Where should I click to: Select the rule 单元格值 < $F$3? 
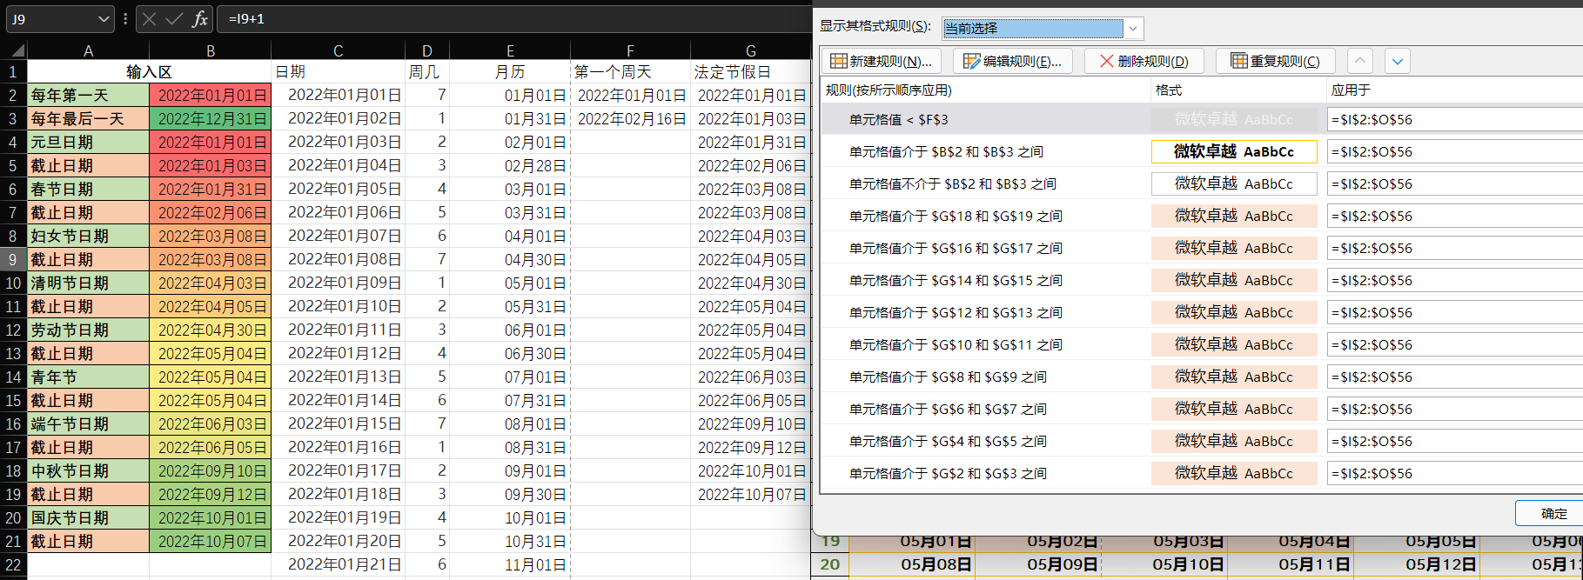tap(899, 119)
